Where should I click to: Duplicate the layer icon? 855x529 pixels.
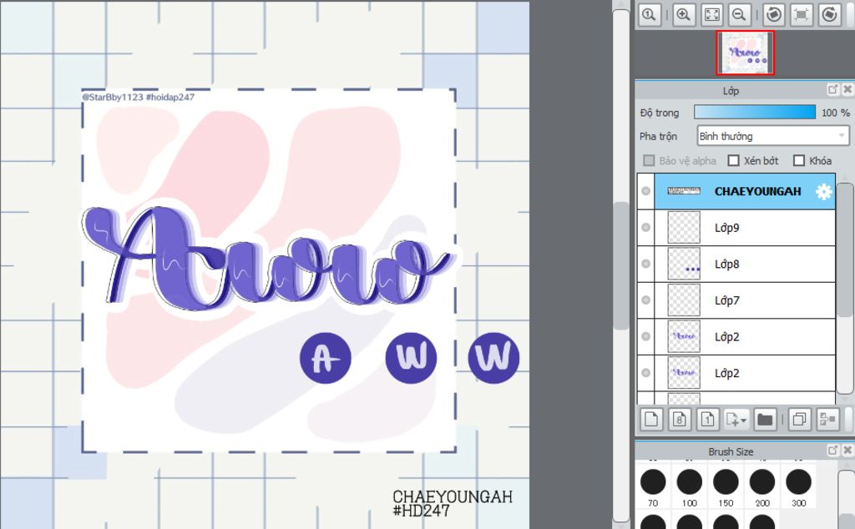point(799,420)
